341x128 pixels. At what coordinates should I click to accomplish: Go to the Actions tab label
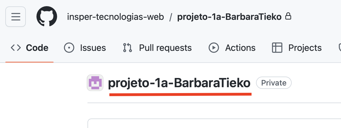click(x=240, y=48)
